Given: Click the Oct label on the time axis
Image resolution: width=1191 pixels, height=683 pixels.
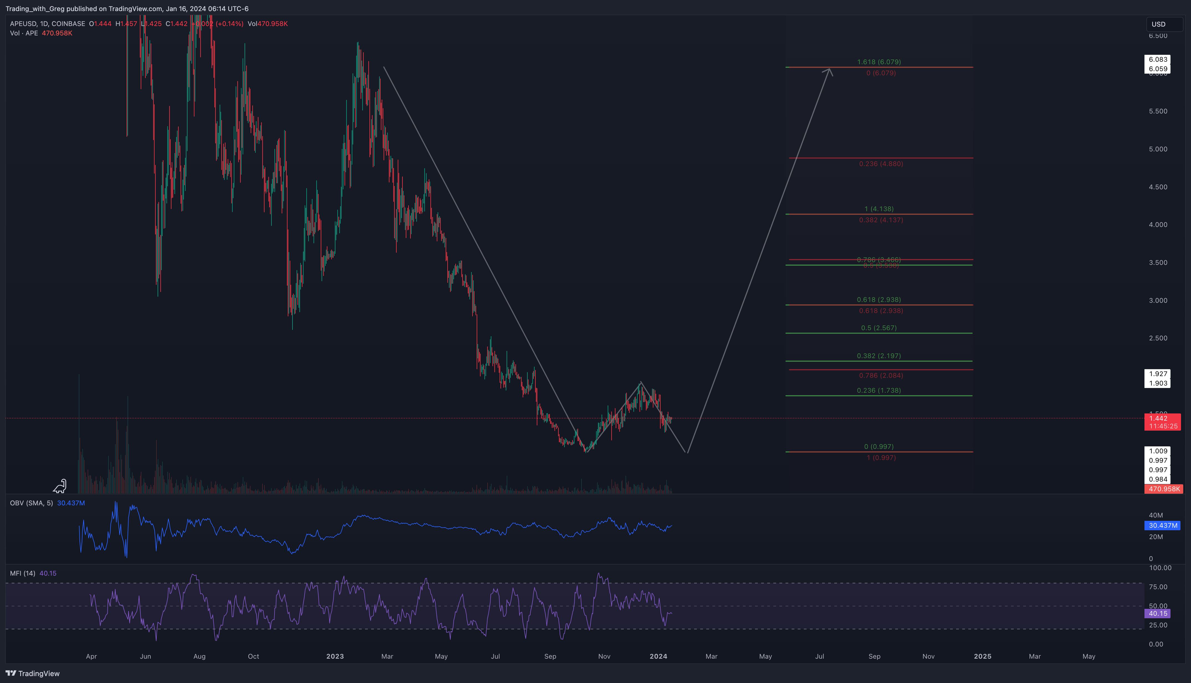Looking at the screenshot, I should 253,656.
